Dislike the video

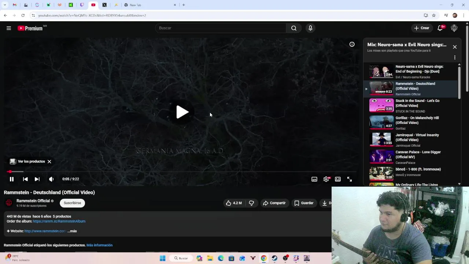(251, 203)
